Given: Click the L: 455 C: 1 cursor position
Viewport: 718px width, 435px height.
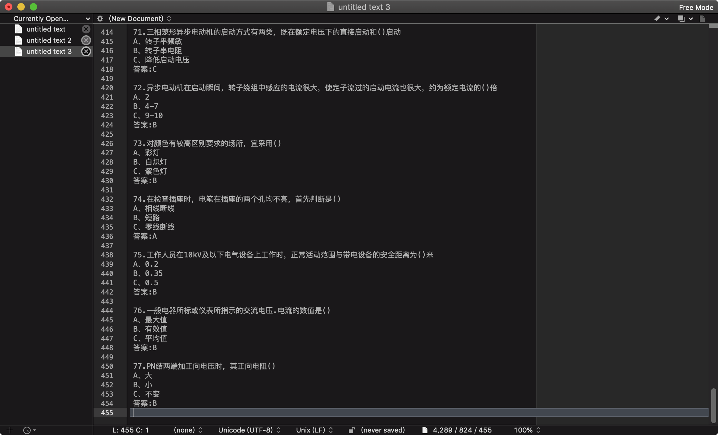Looking at the screenshot, I should click(x=130, y=430).
